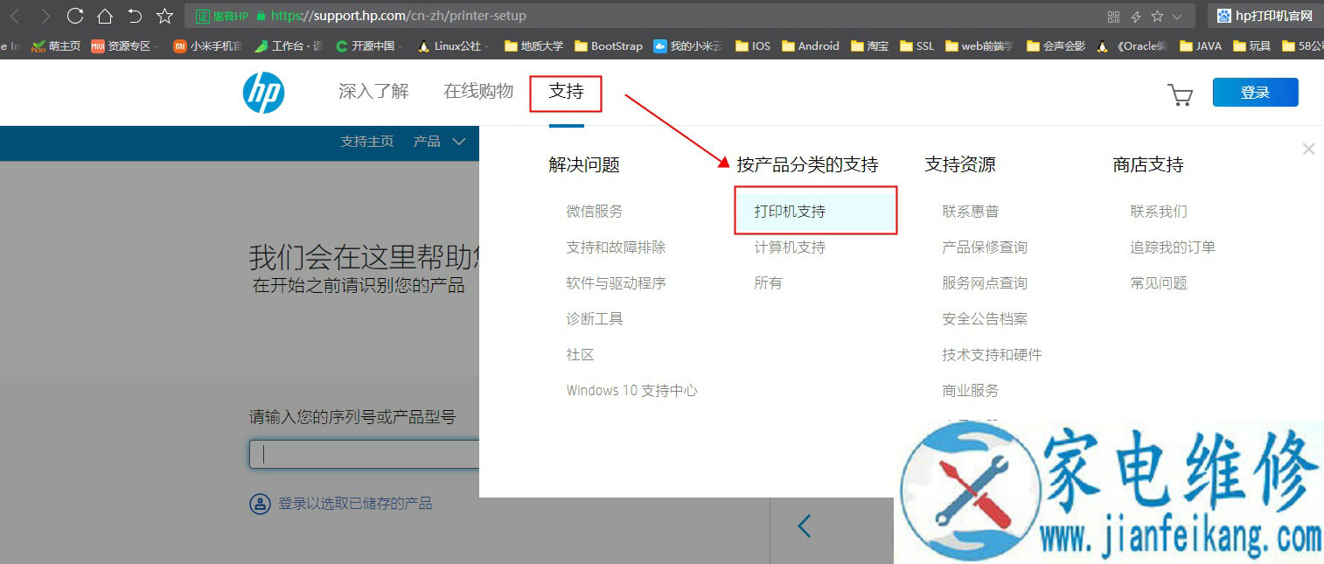Open 联系我们 under 商店支持
The image size is (1324, 564).
coord(1159,212)
